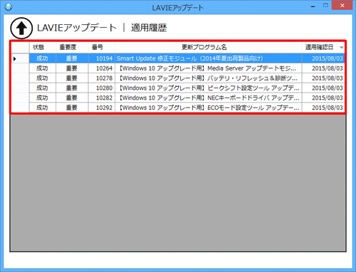This screenshot has height=272, width=356.
Task: Click the date 2015/08/03 in row 10280
Action: click(323, 88)
